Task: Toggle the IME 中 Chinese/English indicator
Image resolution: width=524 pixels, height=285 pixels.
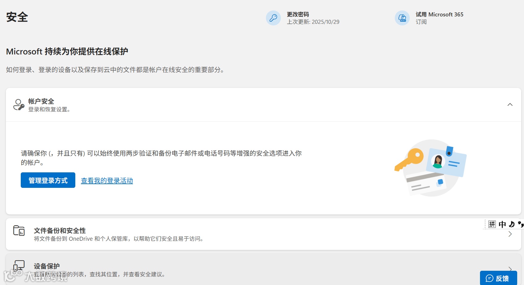Action: [x=502, y=224]
